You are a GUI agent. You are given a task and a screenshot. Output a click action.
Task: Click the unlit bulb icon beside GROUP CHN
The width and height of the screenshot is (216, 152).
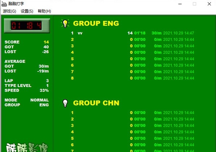coord(65,103)
